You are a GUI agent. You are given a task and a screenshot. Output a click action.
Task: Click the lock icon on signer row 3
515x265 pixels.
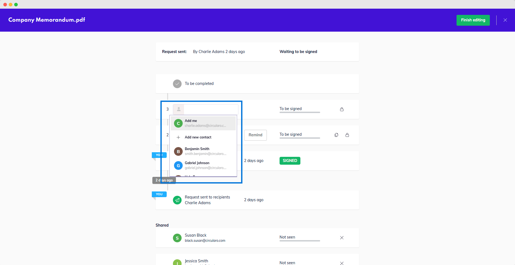(342, 109)
